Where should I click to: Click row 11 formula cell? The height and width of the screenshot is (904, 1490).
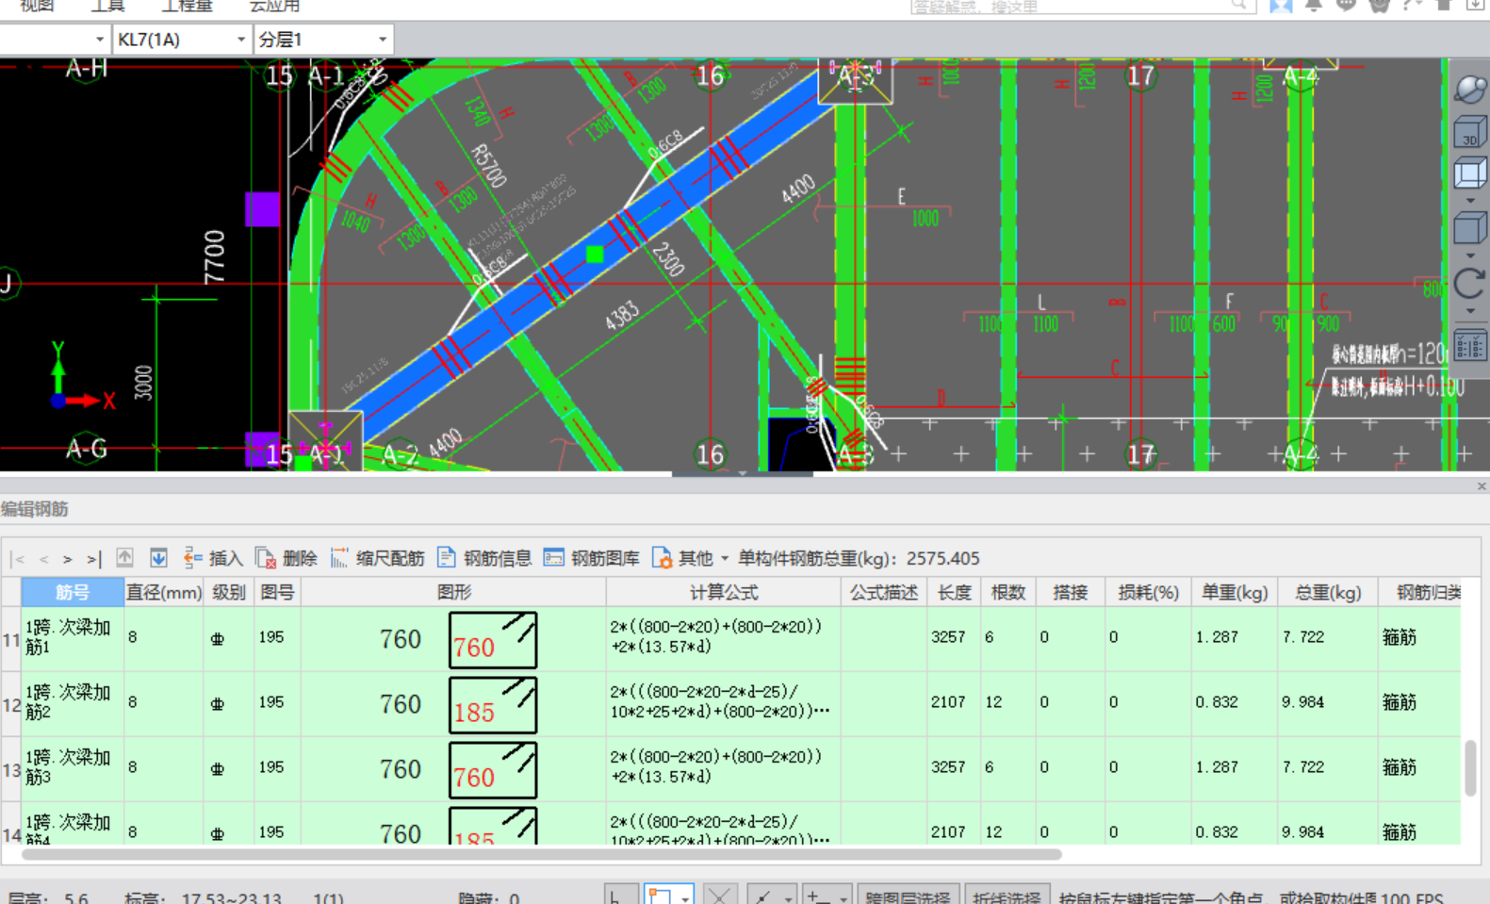pos(724,638)
